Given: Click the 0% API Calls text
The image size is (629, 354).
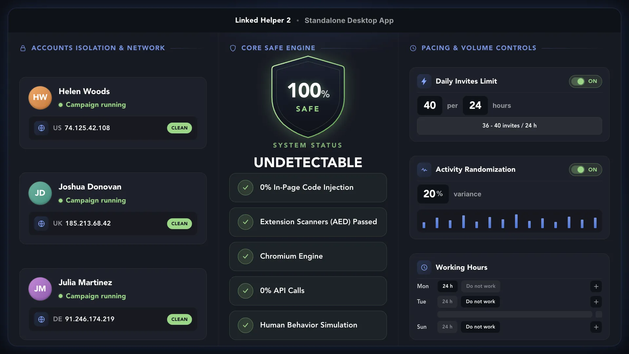Looking at the screenshot, I should coord(282,291).
